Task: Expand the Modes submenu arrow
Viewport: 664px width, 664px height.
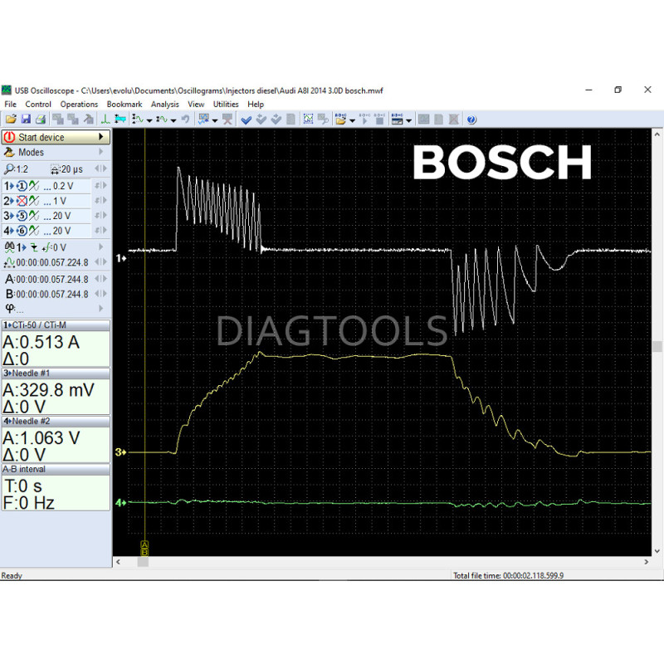Action: 101,152
